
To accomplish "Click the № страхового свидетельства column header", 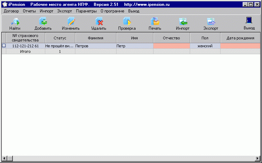I will (26, 38).
